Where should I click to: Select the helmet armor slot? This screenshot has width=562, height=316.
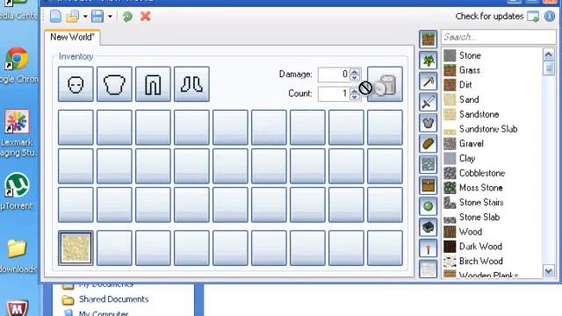click(x=76, y=84)
